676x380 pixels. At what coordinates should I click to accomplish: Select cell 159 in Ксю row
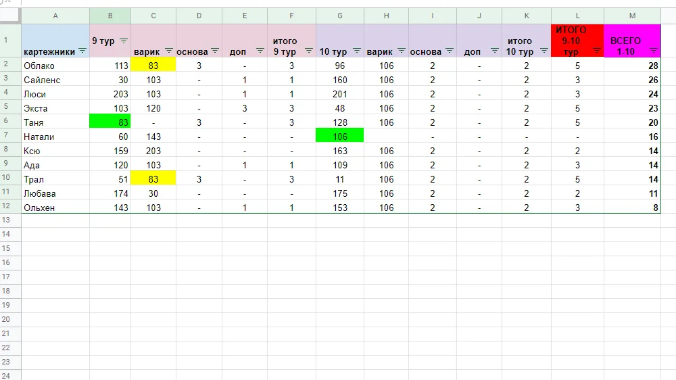coord(110,151)
